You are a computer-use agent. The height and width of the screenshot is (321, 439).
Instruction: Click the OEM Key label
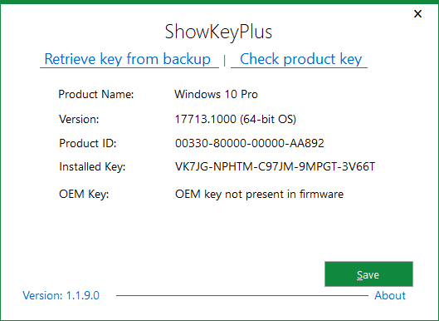click(x=84, y=195)
